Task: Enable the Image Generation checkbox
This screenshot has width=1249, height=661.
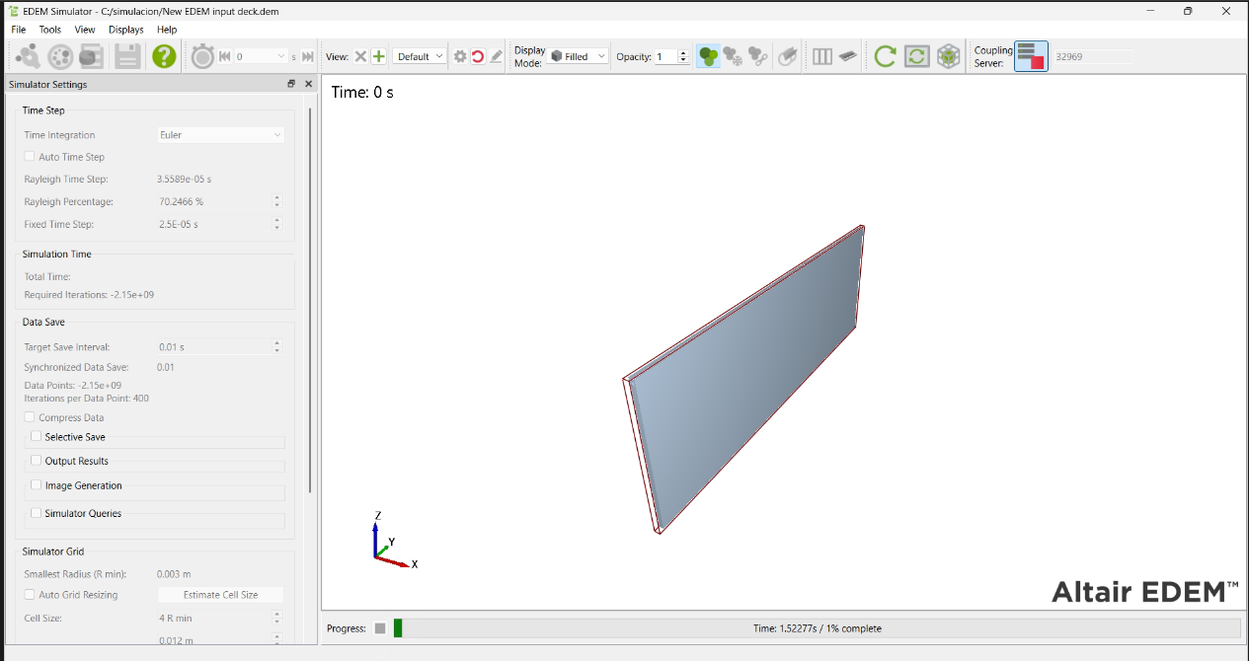Action: [x=37, y=485]
